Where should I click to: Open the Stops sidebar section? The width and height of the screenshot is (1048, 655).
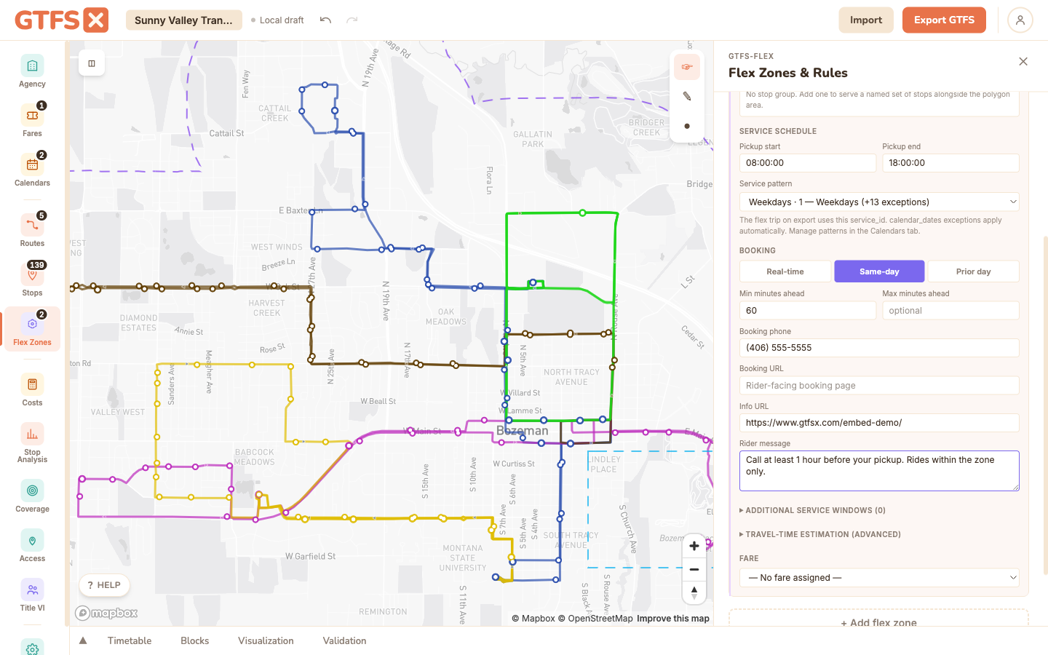32,280
